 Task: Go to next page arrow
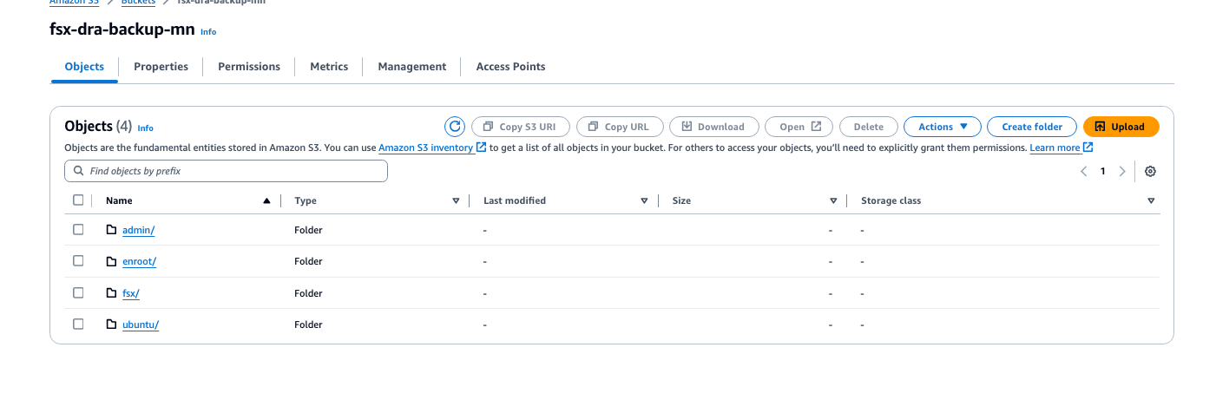point(1122,172)
